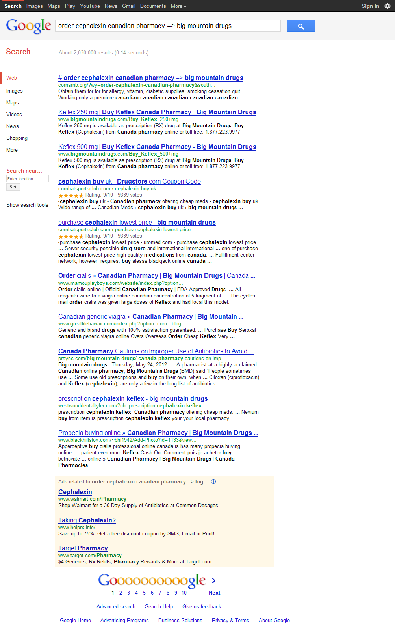Show search tools in sidebar
This screenshot has height=632, width=395.
click(x=27, y=205)
